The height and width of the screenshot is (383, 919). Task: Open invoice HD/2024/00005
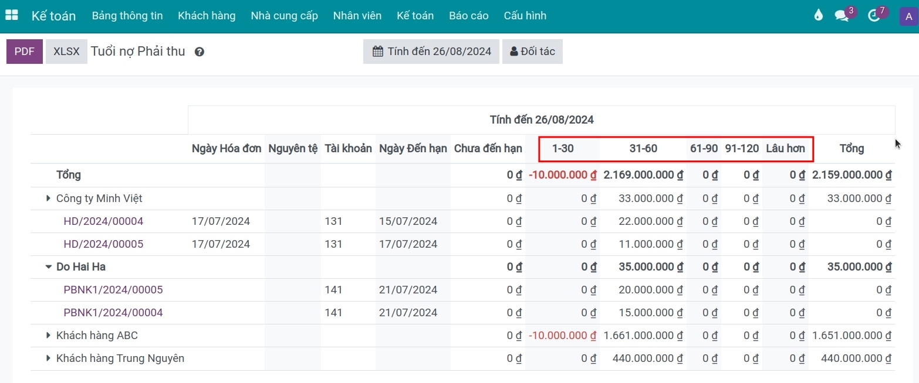click(103, 244)
